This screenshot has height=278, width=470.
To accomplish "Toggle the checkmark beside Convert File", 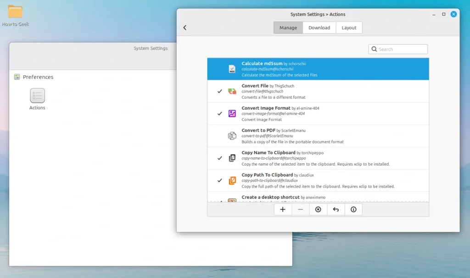I will (x=219, y=91).
